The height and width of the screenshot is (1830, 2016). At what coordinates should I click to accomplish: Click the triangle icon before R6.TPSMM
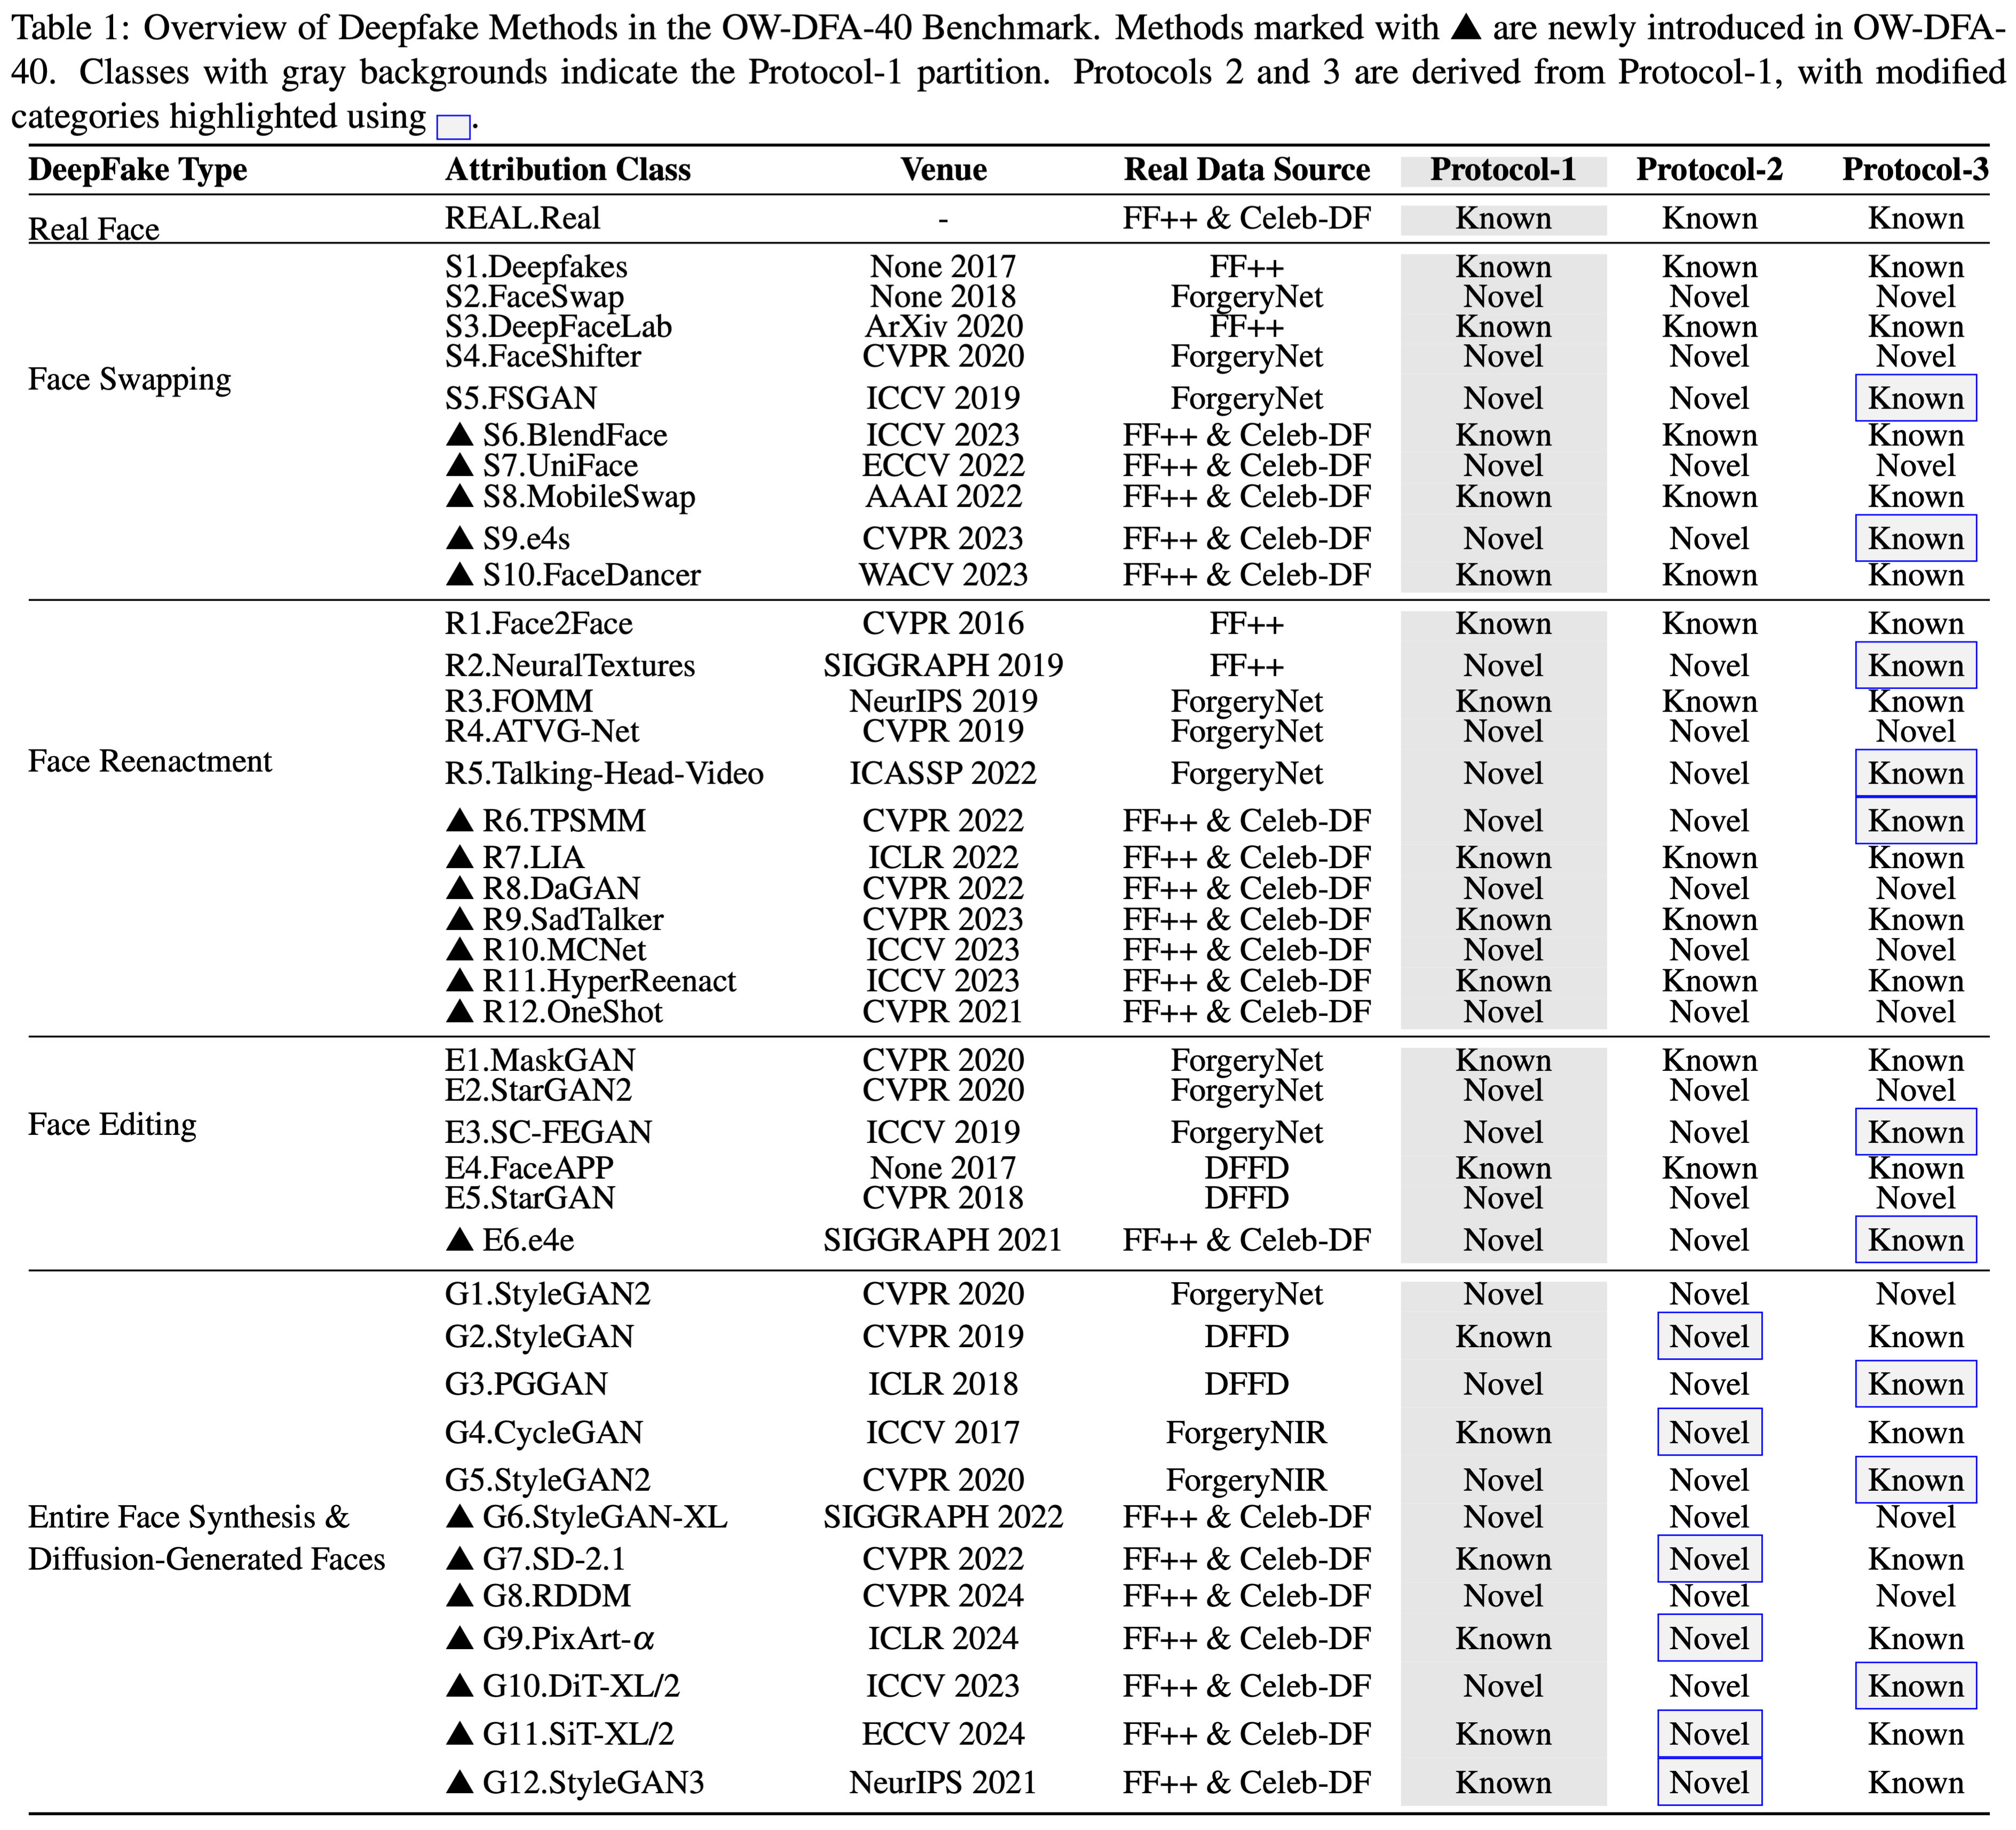click(x=459, y=821)
